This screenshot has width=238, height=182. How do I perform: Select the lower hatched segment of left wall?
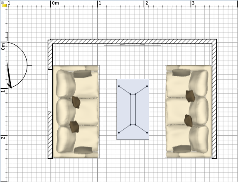pyautogui.click(x=50, y=135)
